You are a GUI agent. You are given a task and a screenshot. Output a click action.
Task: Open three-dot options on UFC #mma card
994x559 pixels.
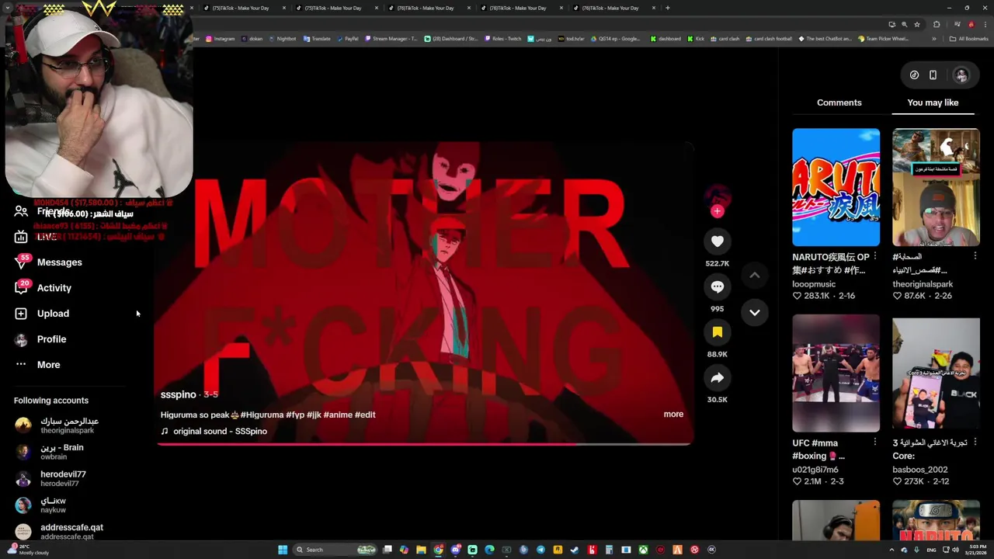click(x=875, y=442)
